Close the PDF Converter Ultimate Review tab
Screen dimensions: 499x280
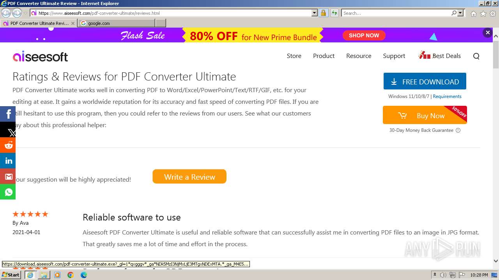pyautogui.click(x=73, y=23)
